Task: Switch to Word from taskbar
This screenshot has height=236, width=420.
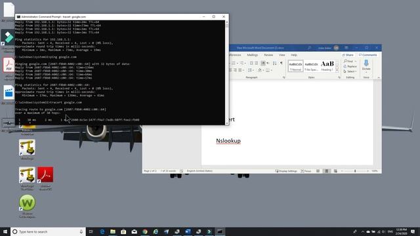Action: point(188,231)
